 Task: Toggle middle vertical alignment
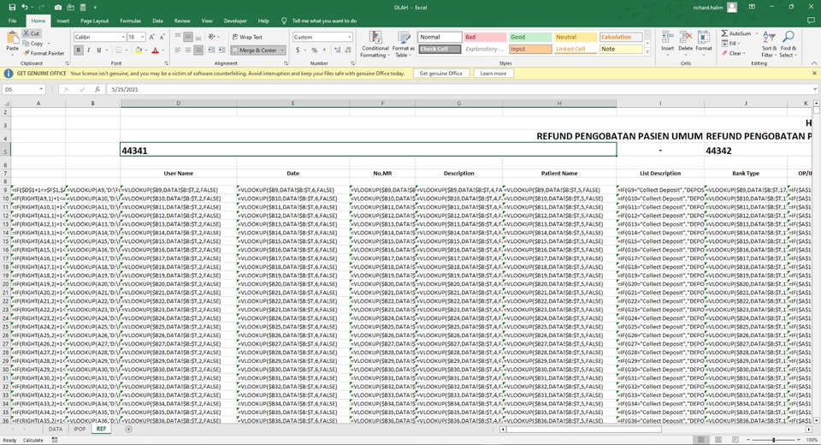tap(188, 37)
